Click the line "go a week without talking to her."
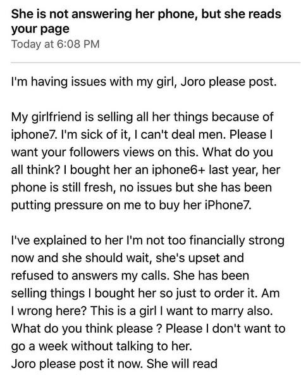Image resolution: width=301 pixels, height=375 pixels. tap(102, 346)
